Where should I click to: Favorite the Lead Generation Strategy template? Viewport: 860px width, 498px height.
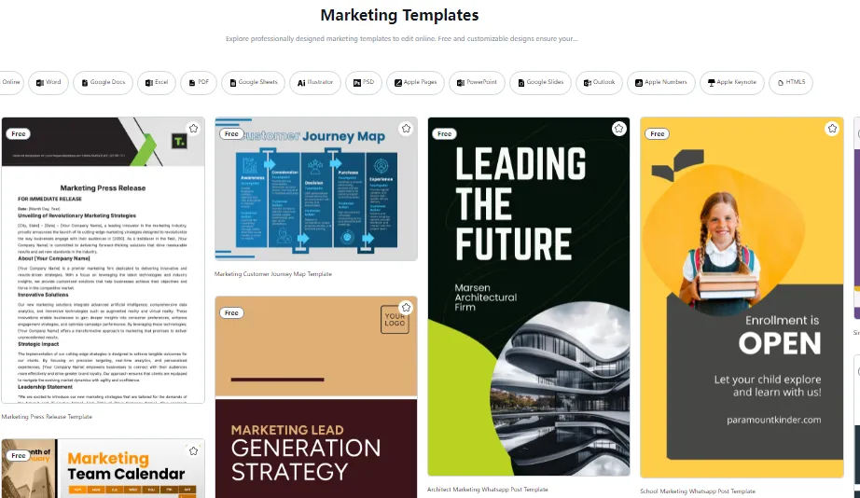click(x=406, y=308)
